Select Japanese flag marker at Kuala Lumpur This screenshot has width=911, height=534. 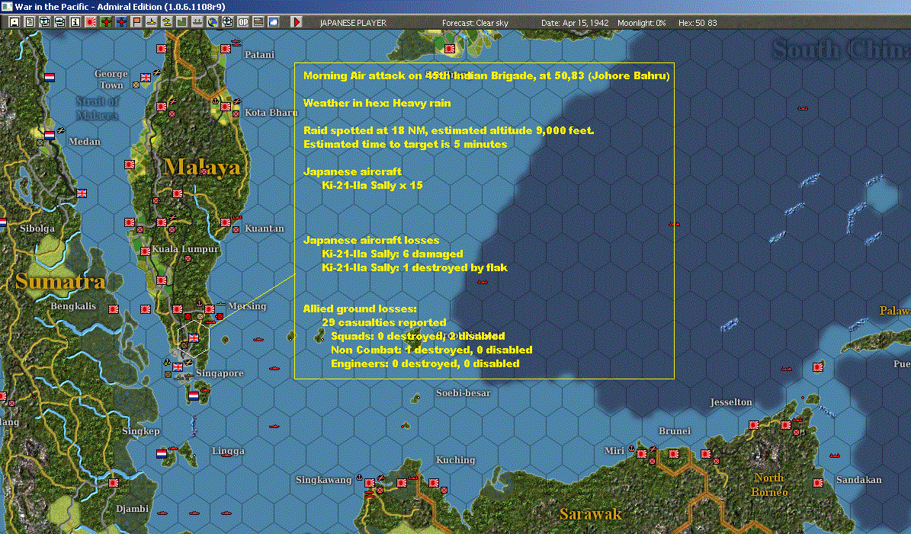[x=146, y=251]
